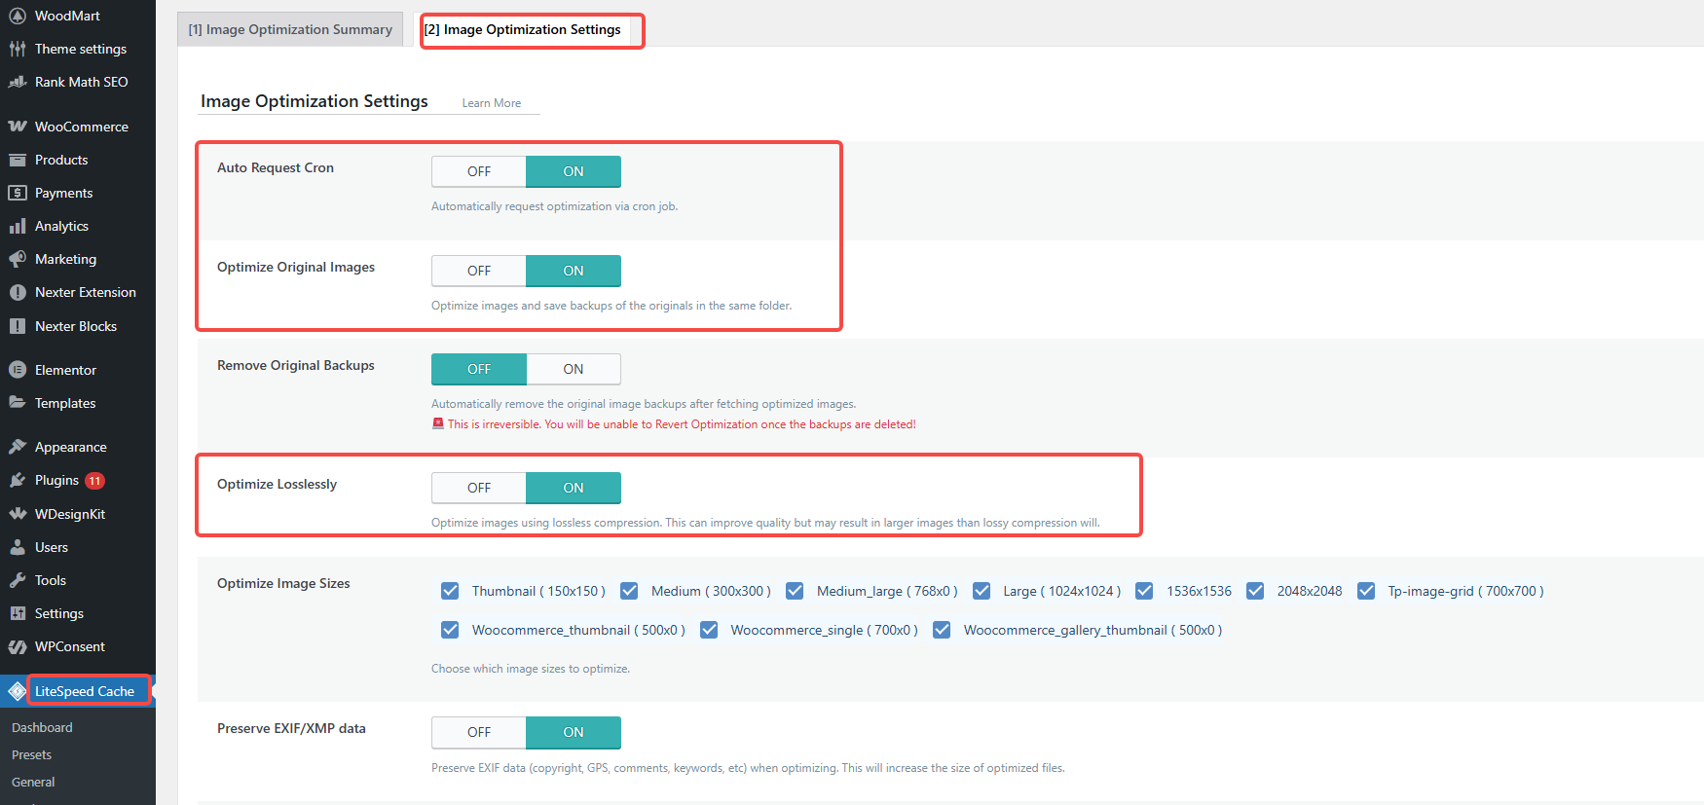Screen dimensions: 1704x805
Task: Click the Payments dollar icon
Action: 18,193
